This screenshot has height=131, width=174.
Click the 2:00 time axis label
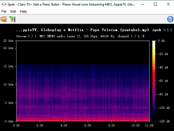pyautogui.click(x=40, y=125)
